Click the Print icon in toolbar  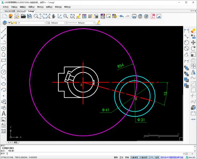coord(134,16)
